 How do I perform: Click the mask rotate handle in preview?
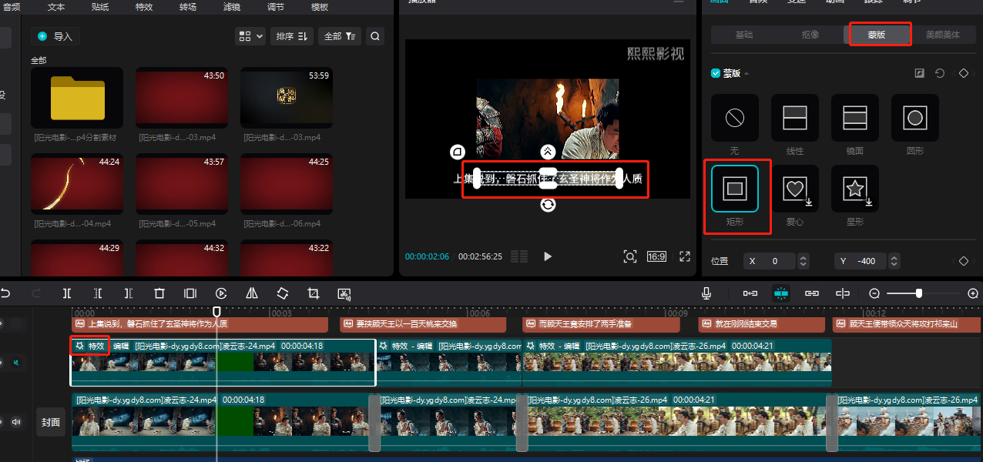548,205
